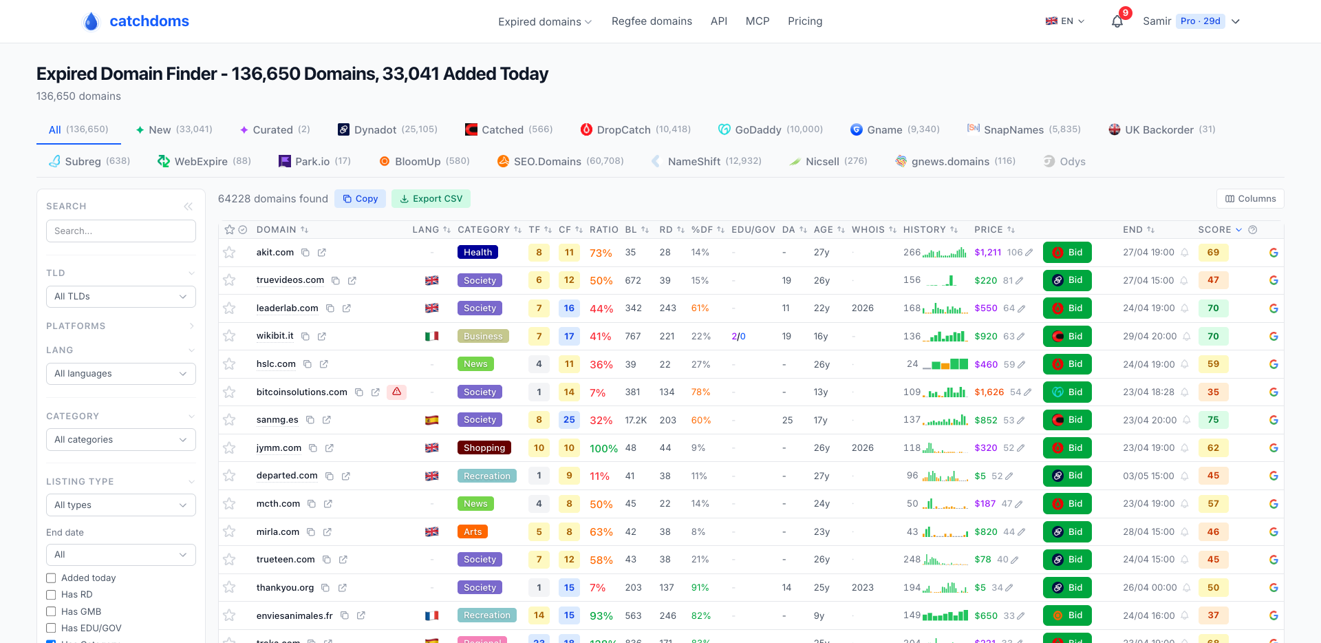Star the jymm.com domain row
This screenshot has width=1321, height=643.
[229, 448]
